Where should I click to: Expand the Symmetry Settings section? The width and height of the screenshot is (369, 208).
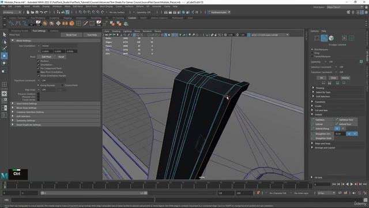point(55,121)
